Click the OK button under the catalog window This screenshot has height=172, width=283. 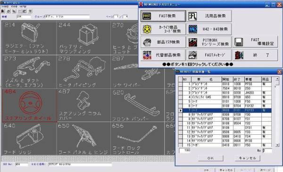(207, 170)
